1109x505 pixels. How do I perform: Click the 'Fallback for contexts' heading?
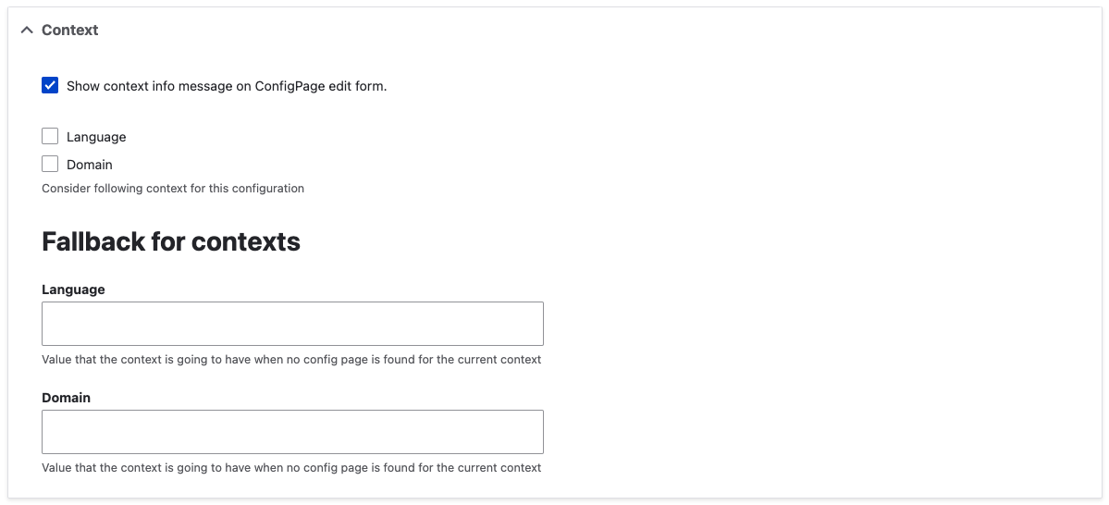click(171, 242)
